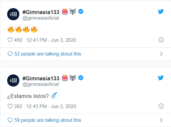Click verified badge in the second tweet header
The image size is (171, 127).
[81, 78]
